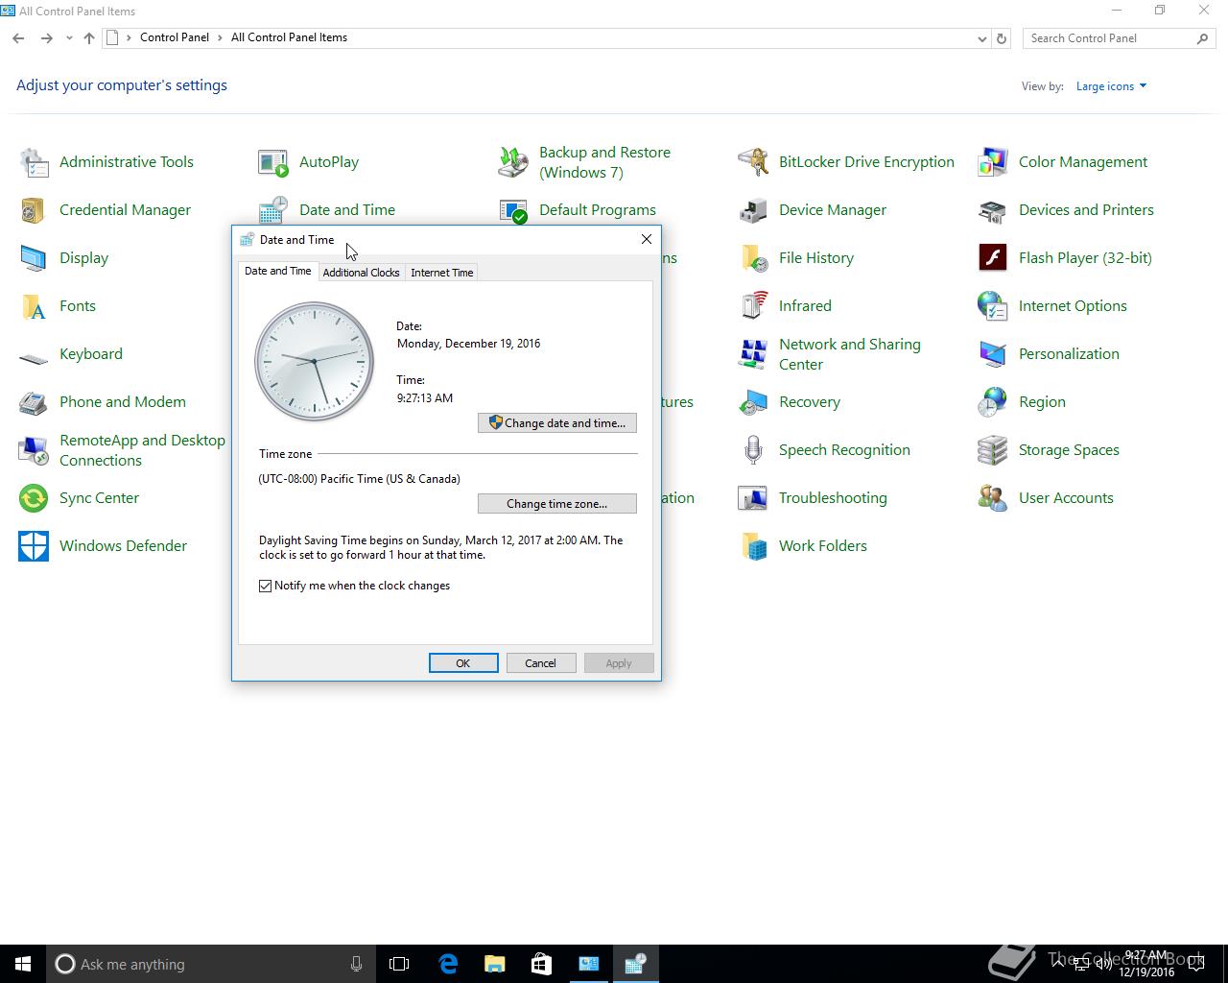Open Work Folders icon
The width and height of the screenshot is (1228, 983).
pos(753,546)
